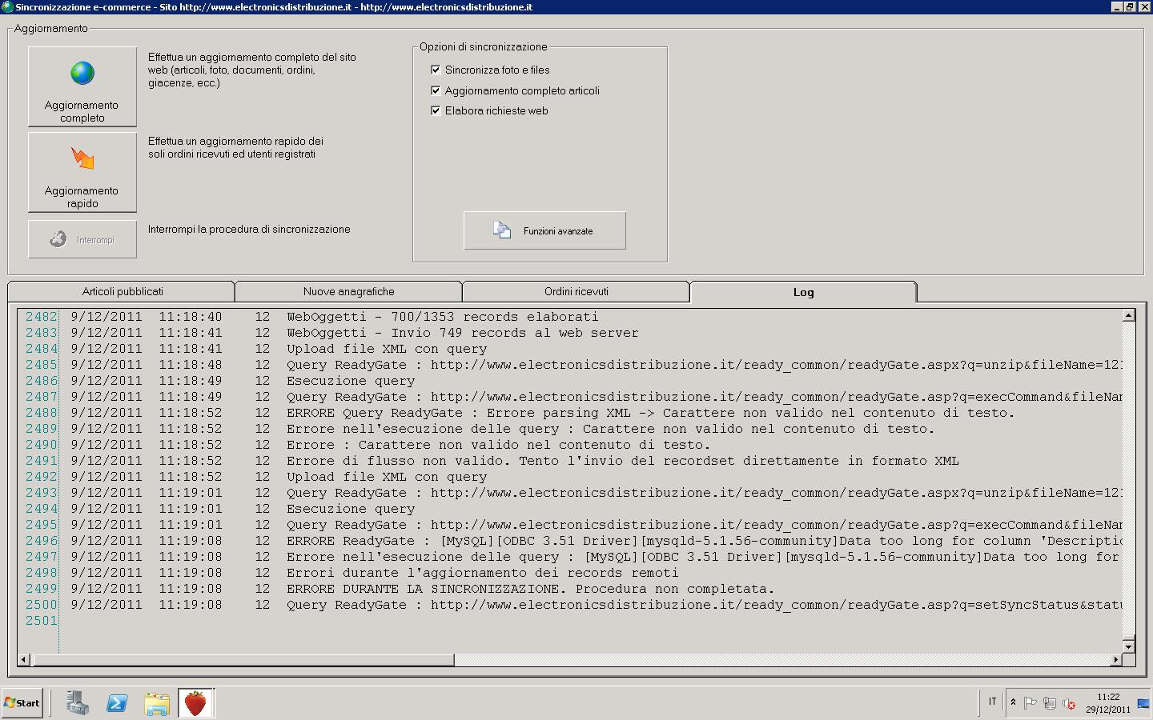Run Aggiornamento rapido with the arrow icon
The width and height of the screenshot is (1153, 720).
click(82, 172)
